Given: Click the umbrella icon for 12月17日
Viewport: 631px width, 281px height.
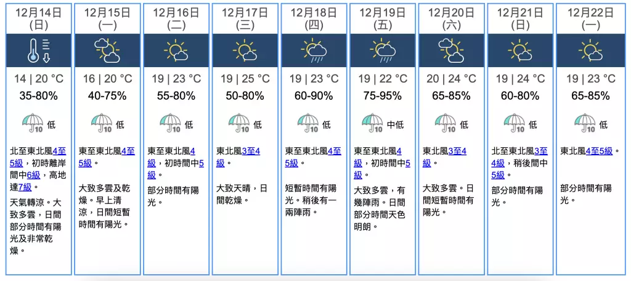Looking at the screenshot, I should click(238, 123).
